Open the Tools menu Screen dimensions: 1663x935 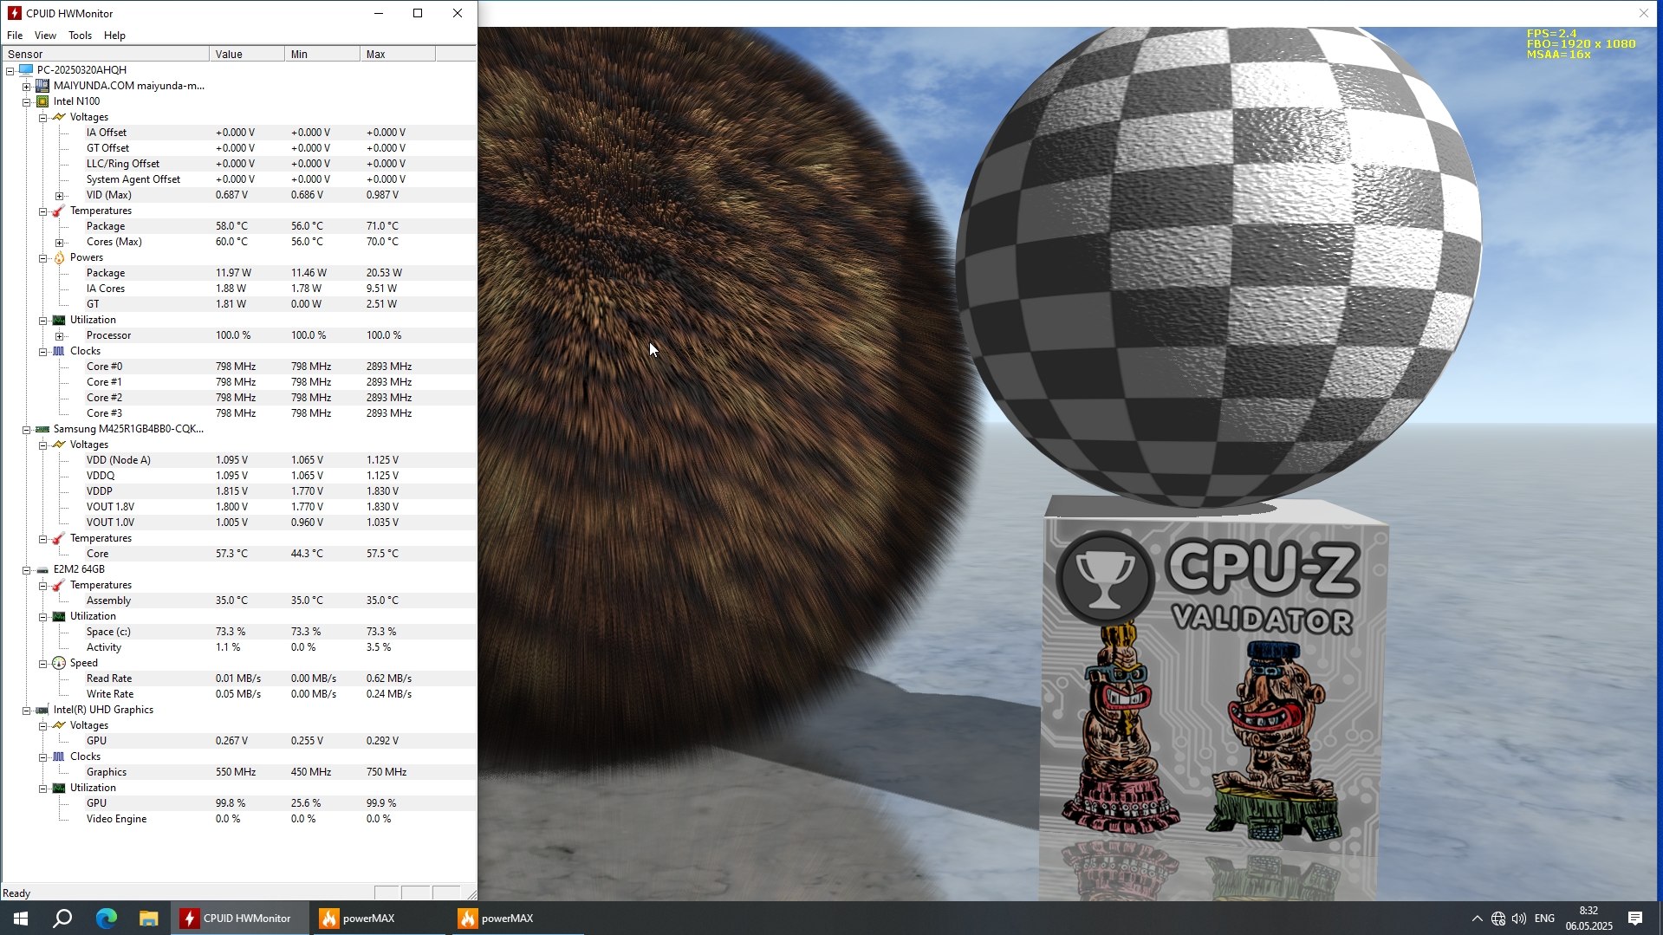point(80,36)
